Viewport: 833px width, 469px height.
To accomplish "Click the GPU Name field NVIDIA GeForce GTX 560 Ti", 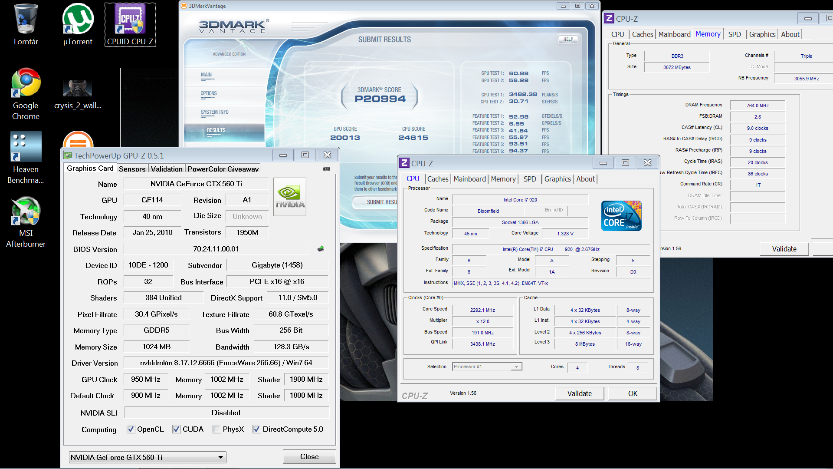I will 196,184.
